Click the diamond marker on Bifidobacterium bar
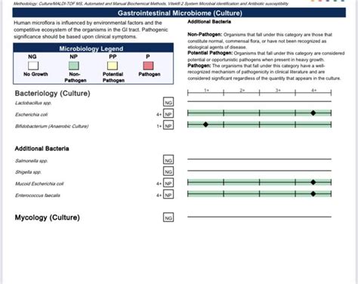 coord(205,125)
